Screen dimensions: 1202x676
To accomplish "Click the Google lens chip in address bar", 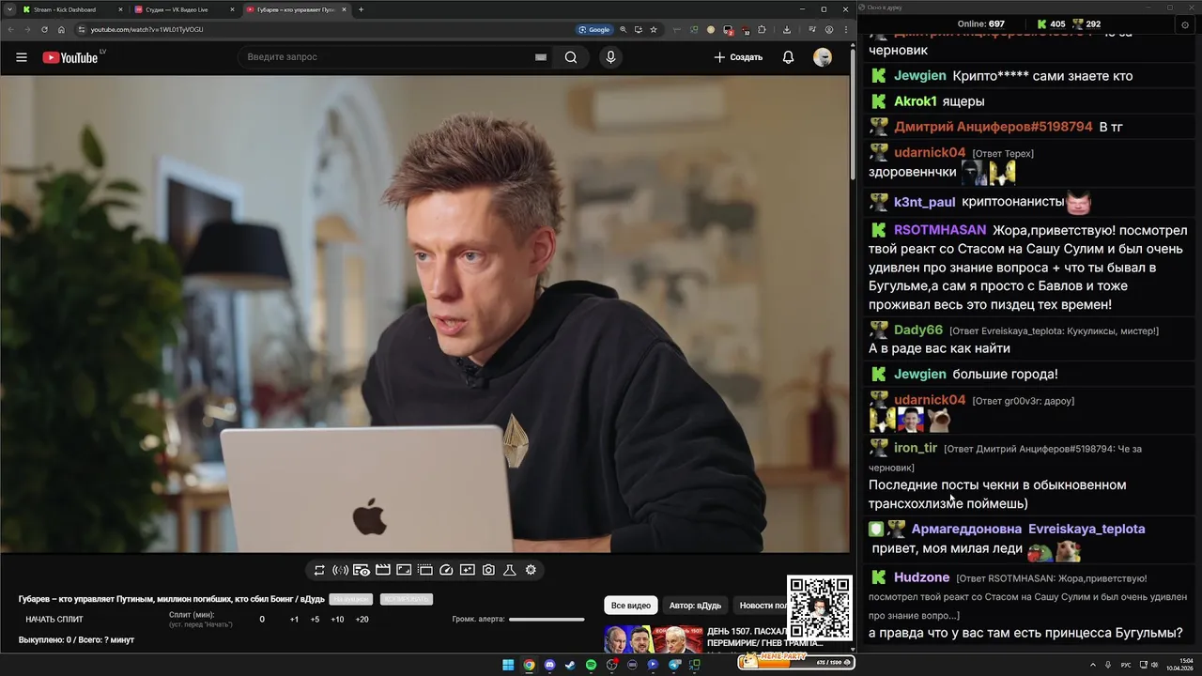I will (594, 29).
